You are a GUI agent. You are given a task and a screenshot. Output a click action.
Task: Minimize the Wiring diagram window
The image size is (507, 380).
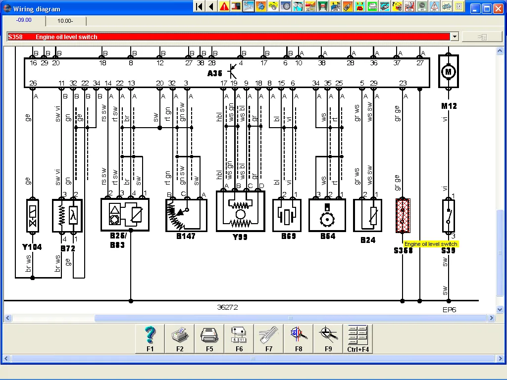[x=475, y=8]
